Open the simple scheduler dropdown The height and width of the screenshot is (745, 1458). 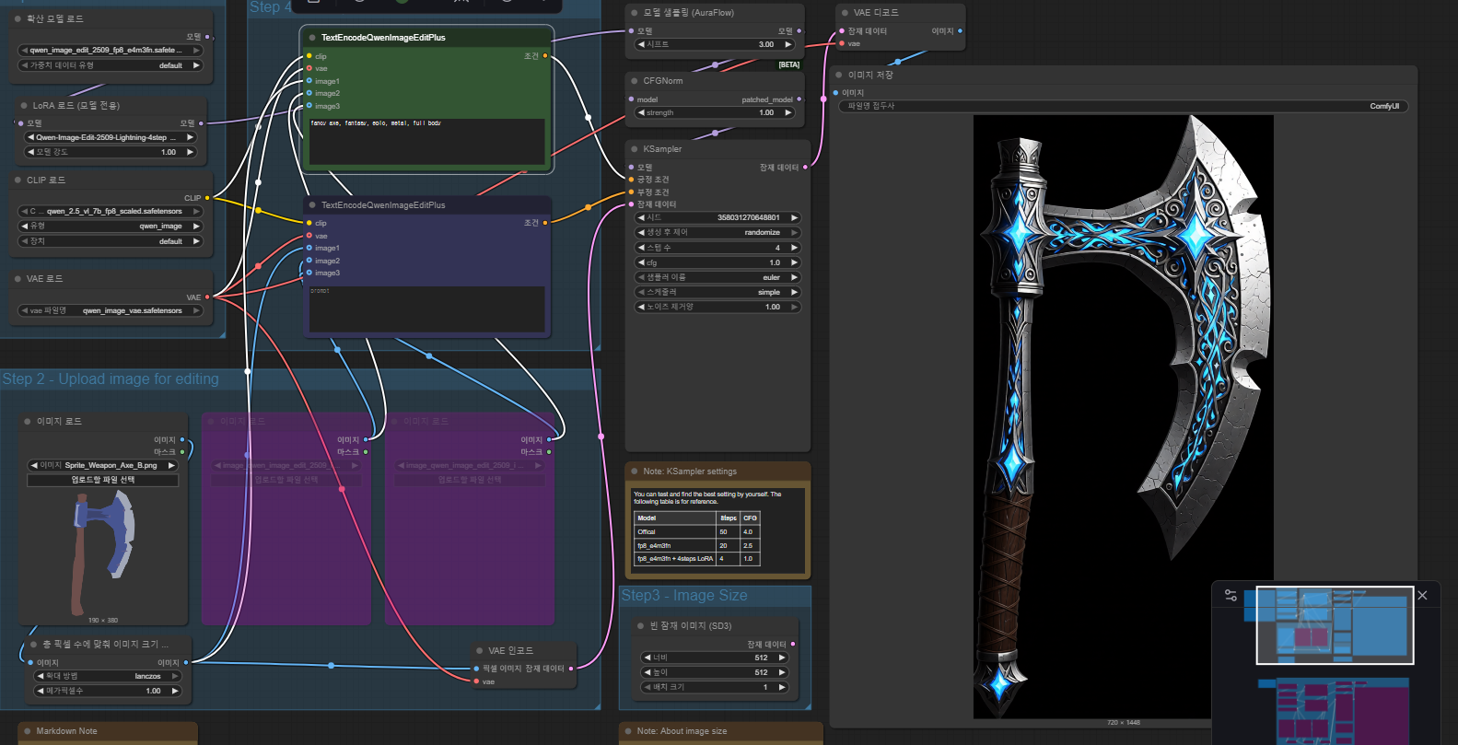coord(718,292)
